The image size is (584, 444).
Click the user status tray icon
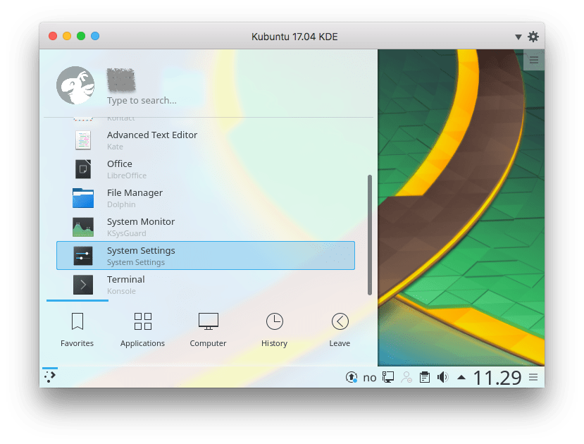point(406,377)
